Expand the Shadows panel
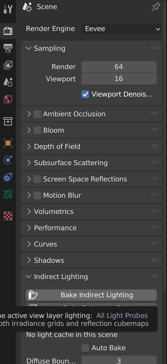The width and height of the screenshot is (167, 364). point(29,260)
